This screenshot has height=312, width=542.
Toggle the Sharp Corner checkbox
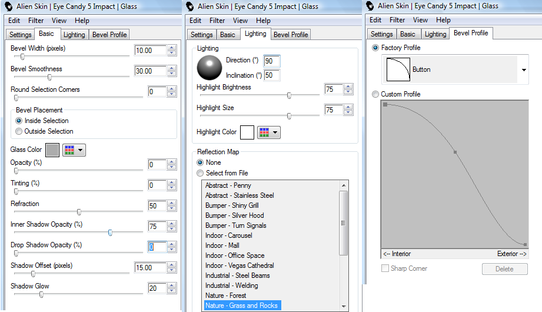click(385, 268)
